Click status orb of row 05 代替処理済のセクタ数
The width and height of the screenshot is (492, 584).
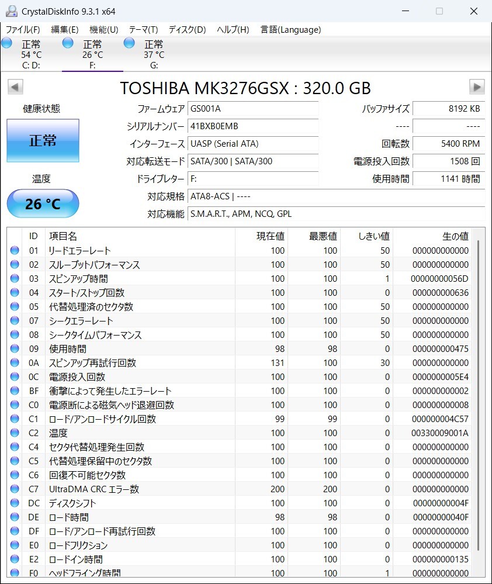(15, 306)
